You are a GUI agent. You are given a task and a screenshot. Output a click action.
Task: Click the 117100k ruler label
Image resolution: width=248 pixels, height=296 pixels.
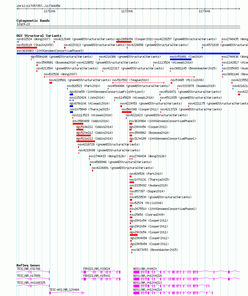tap(50, 11)
